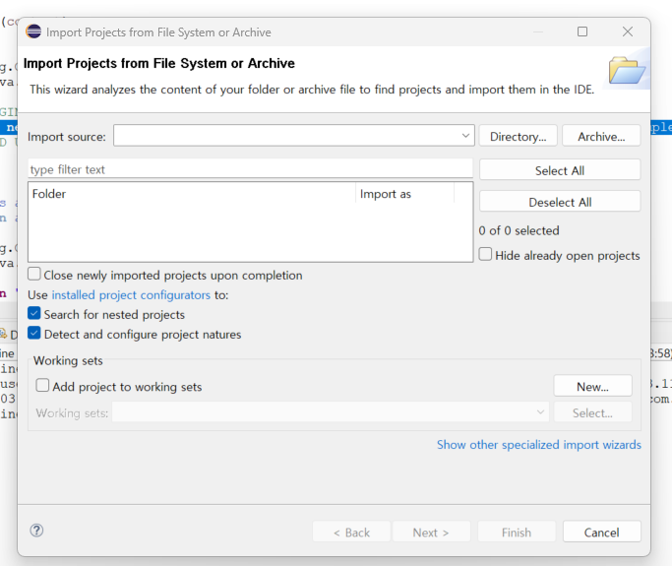Image resolution: width=672 pixels, height=566 pixels.
Task: Disable Detect and configure project natures
Action: pos(34,335)
